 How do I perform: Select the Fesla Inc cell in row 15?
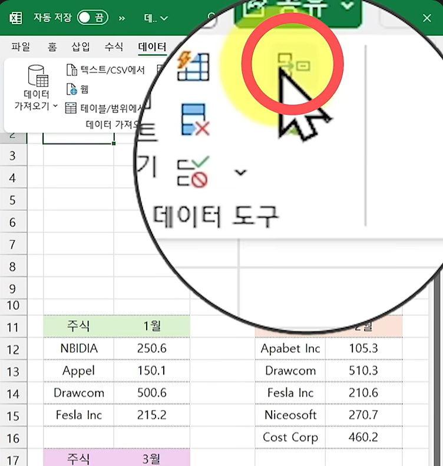[78, 415]
